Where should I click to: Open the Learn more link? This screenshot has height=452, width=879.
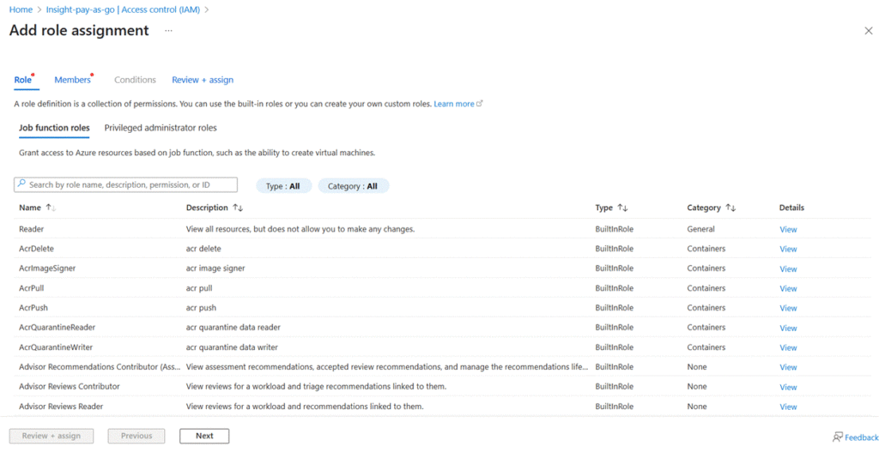point(454,104)
